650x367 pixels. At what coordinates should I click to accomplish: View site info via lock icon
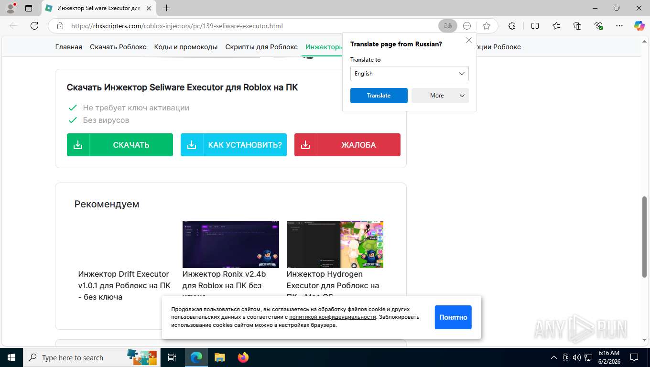point(60,26)
